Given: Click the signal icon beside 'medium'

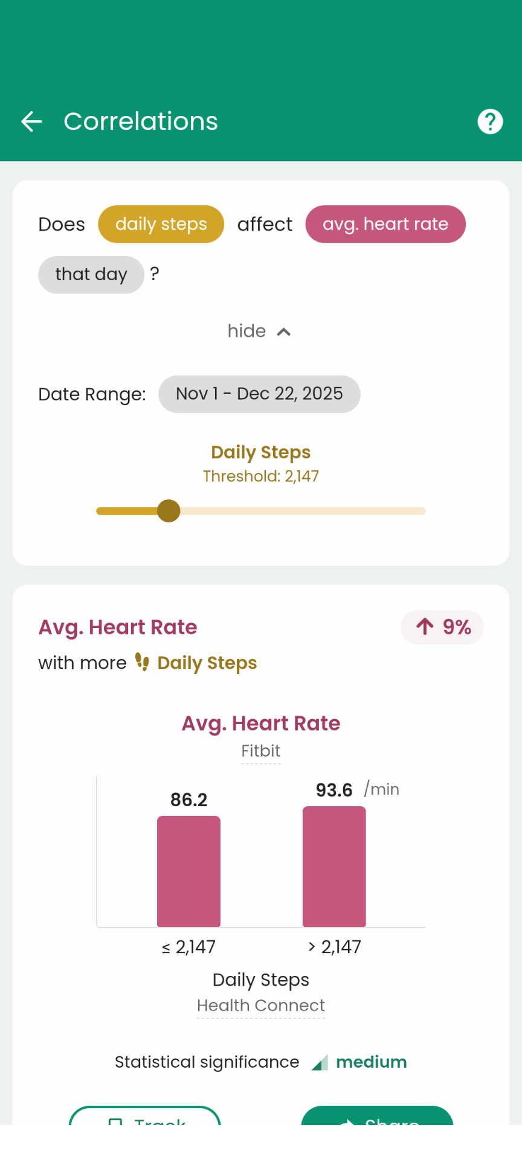Looking at the screenshot, I should [x=320, y=1062].
